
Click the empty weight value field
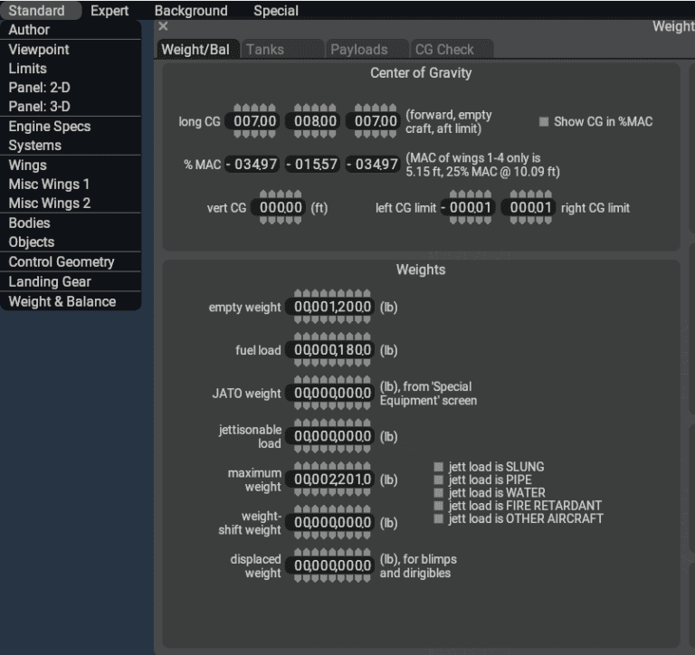[331, 308]
